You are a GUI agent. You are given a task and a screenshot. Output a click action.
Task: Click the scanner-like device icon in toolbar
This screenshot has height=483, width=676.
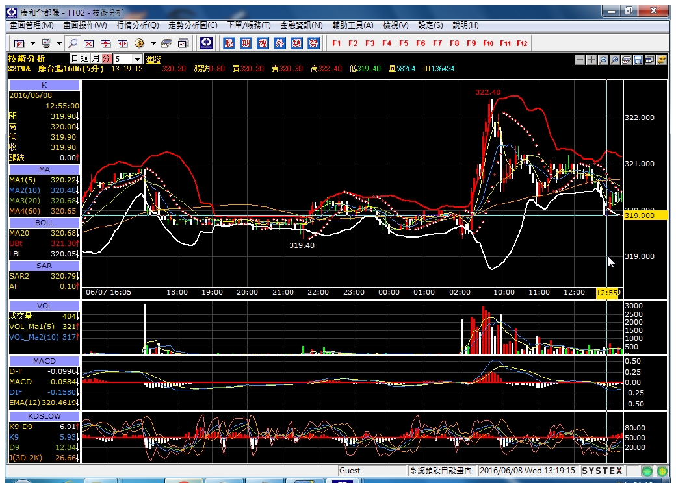(166, 43)
